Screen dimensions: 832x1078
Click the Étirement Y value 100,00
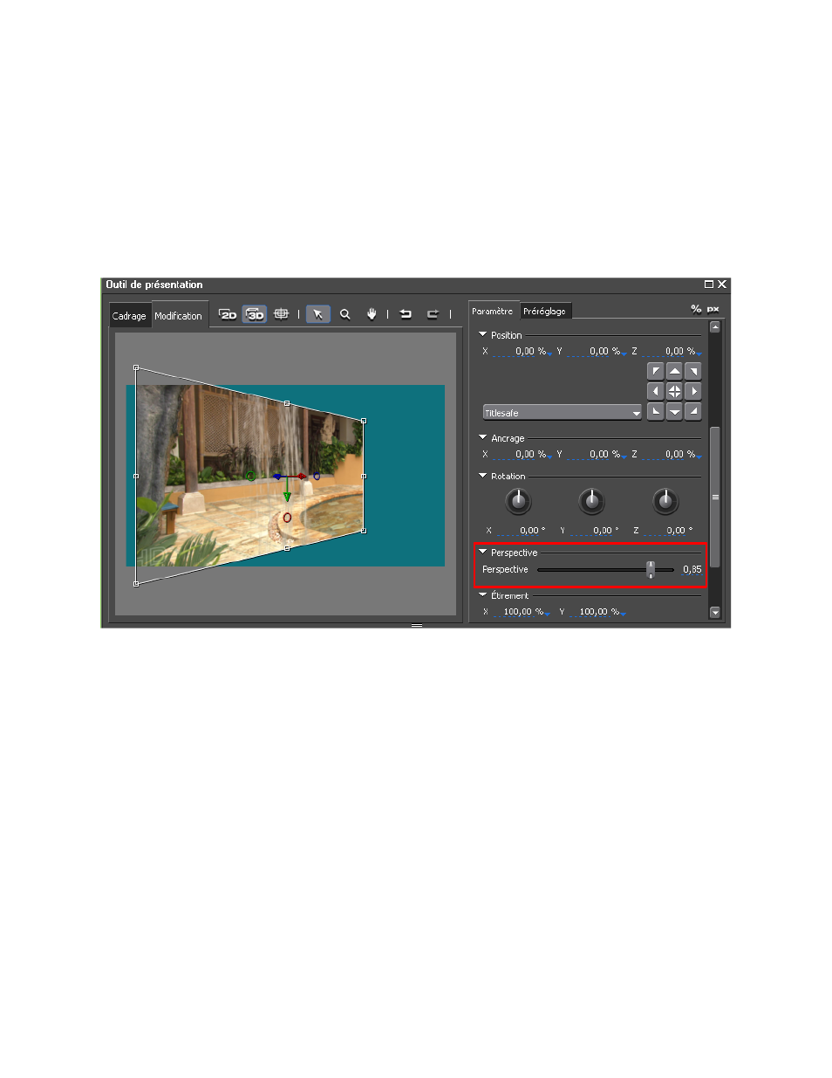(593, 611)
